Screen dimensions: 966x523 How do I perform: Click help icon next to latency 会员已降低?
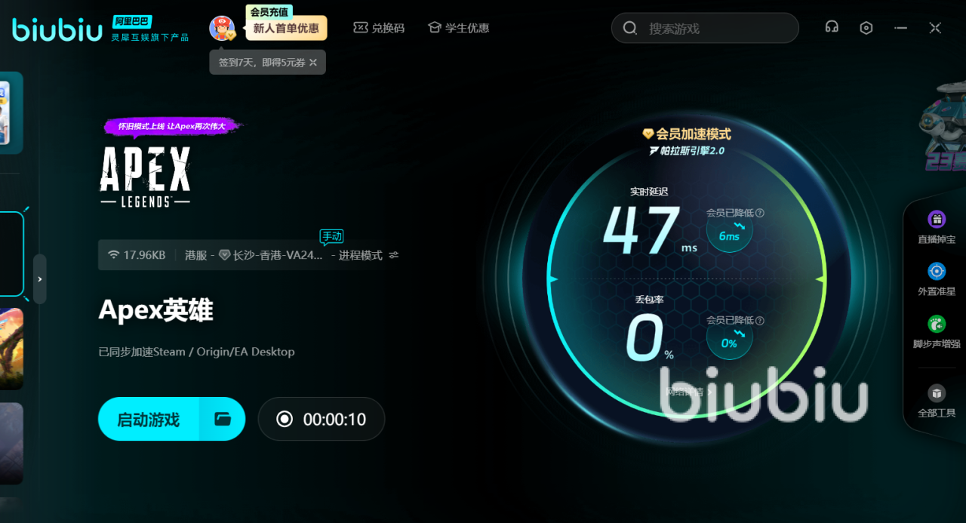(x=760, y=213)
